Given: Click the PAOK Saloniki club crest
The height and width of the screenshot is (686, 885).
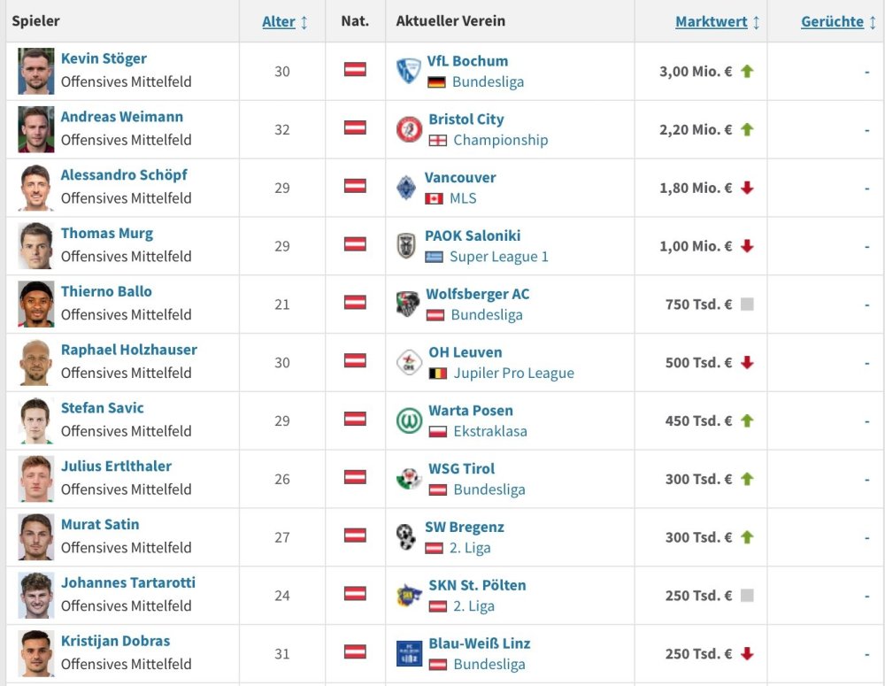Looking at the screenshot, I should click(x=406, y=246).
